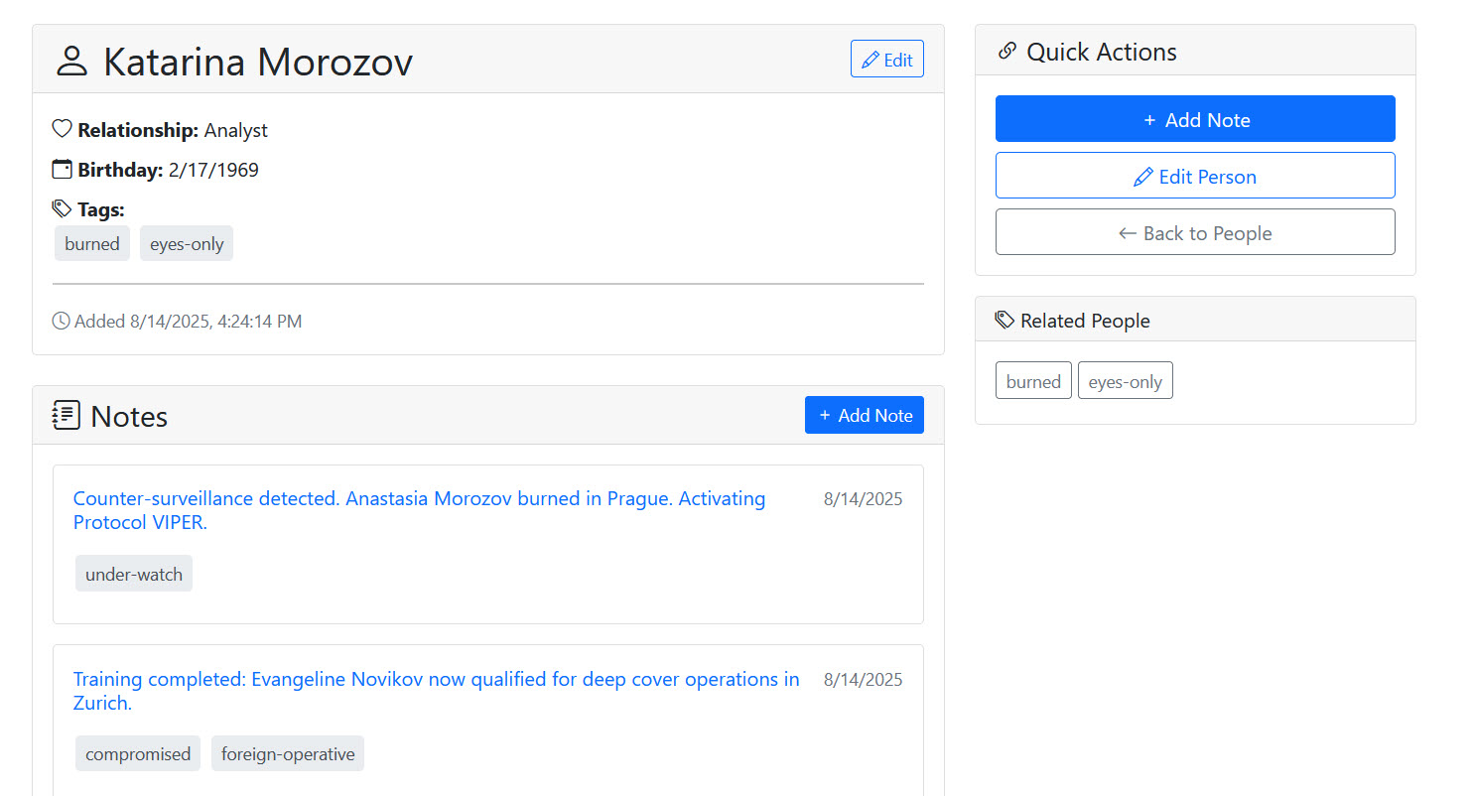Click the heart icon next to Relationship

click(62, 129)
